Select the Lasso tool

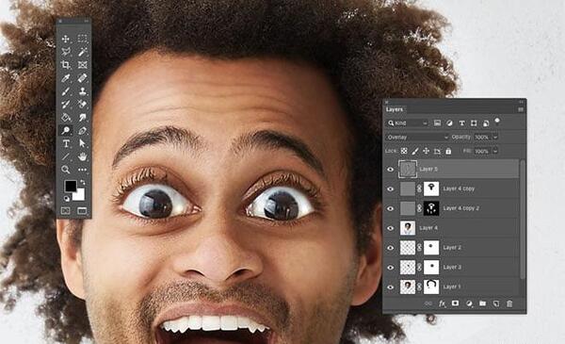point(66,52)
